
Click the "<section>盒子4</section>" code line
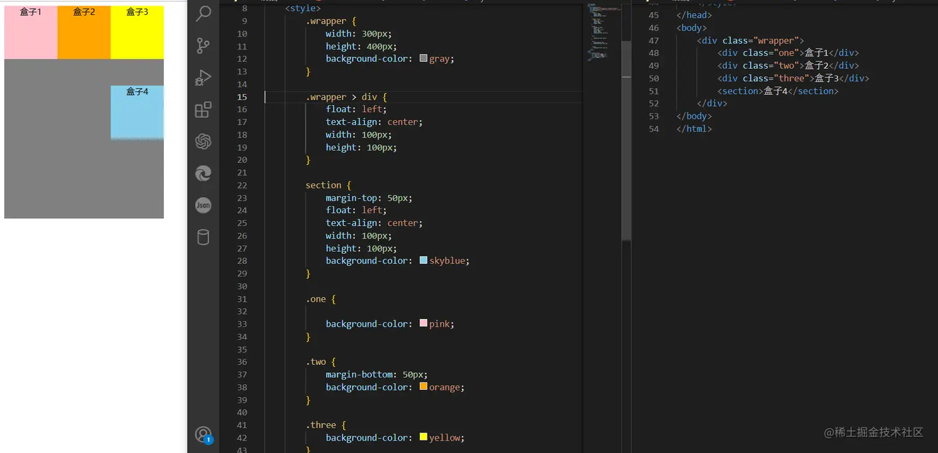click(778, 91)
